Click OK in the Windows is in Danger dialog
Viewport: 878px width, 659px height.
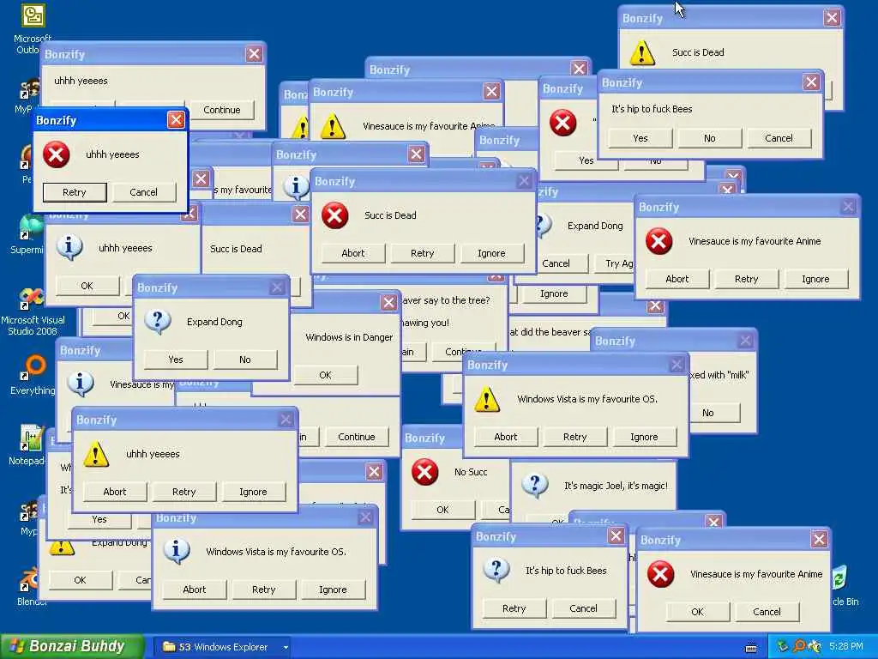[325, 376]
